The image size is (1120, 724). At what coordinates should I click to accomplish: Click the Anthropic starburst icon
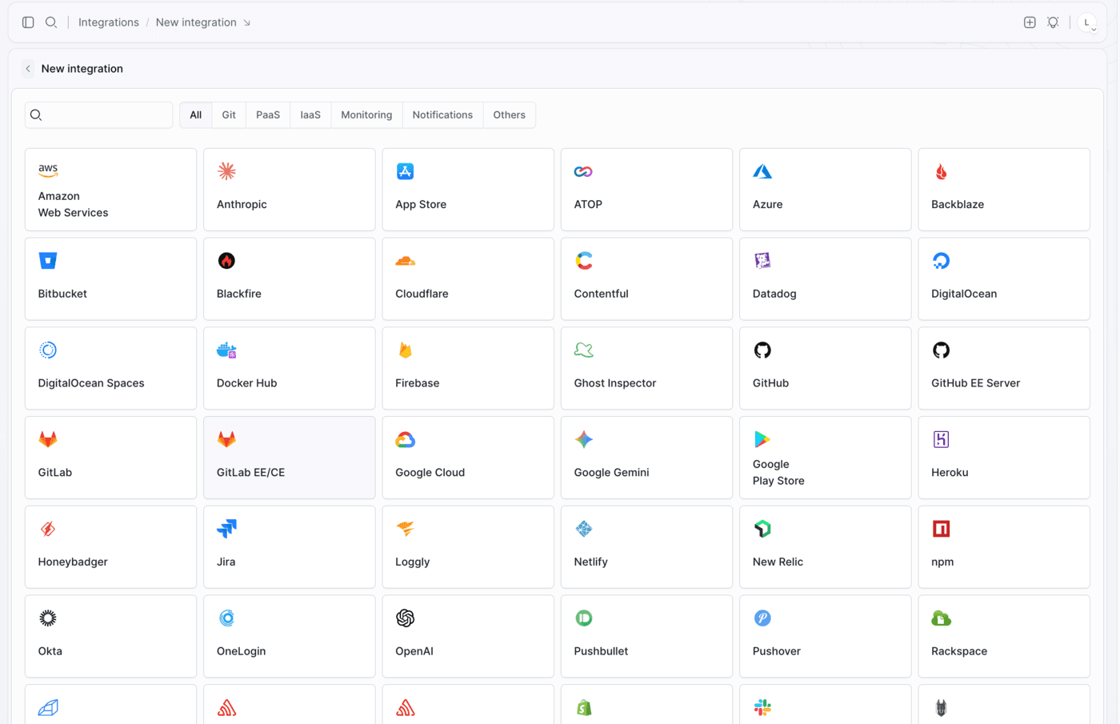click(x=226, y=171)
